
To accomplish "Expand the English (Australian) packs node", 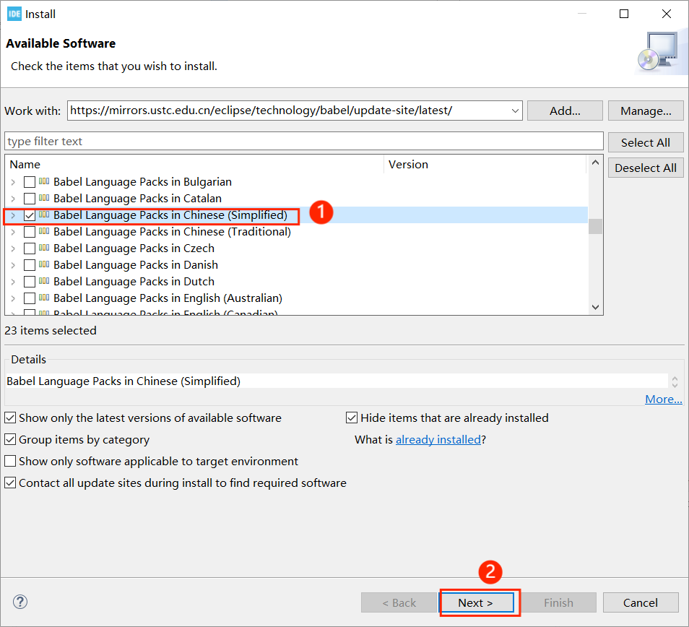I will point(13,298).
